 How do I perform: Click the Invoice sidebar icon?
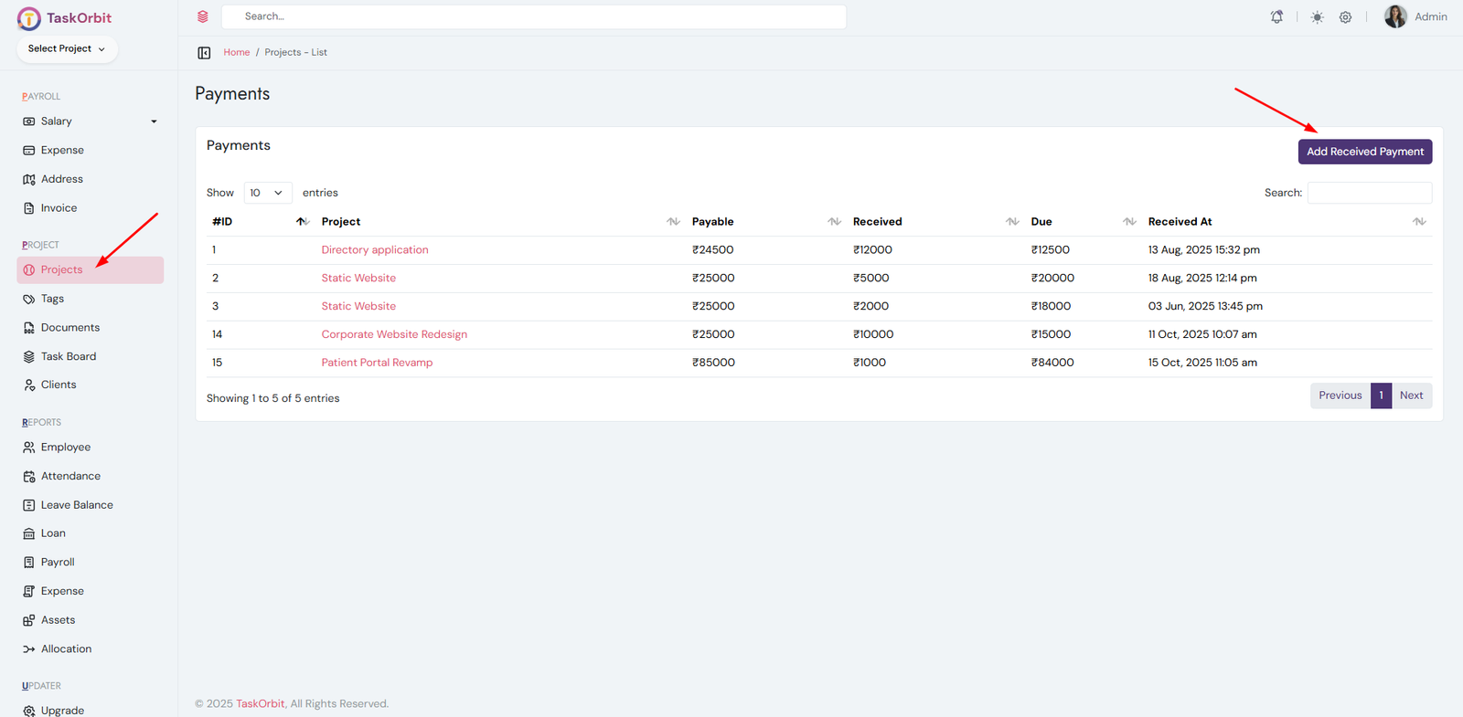pos(29,208)
